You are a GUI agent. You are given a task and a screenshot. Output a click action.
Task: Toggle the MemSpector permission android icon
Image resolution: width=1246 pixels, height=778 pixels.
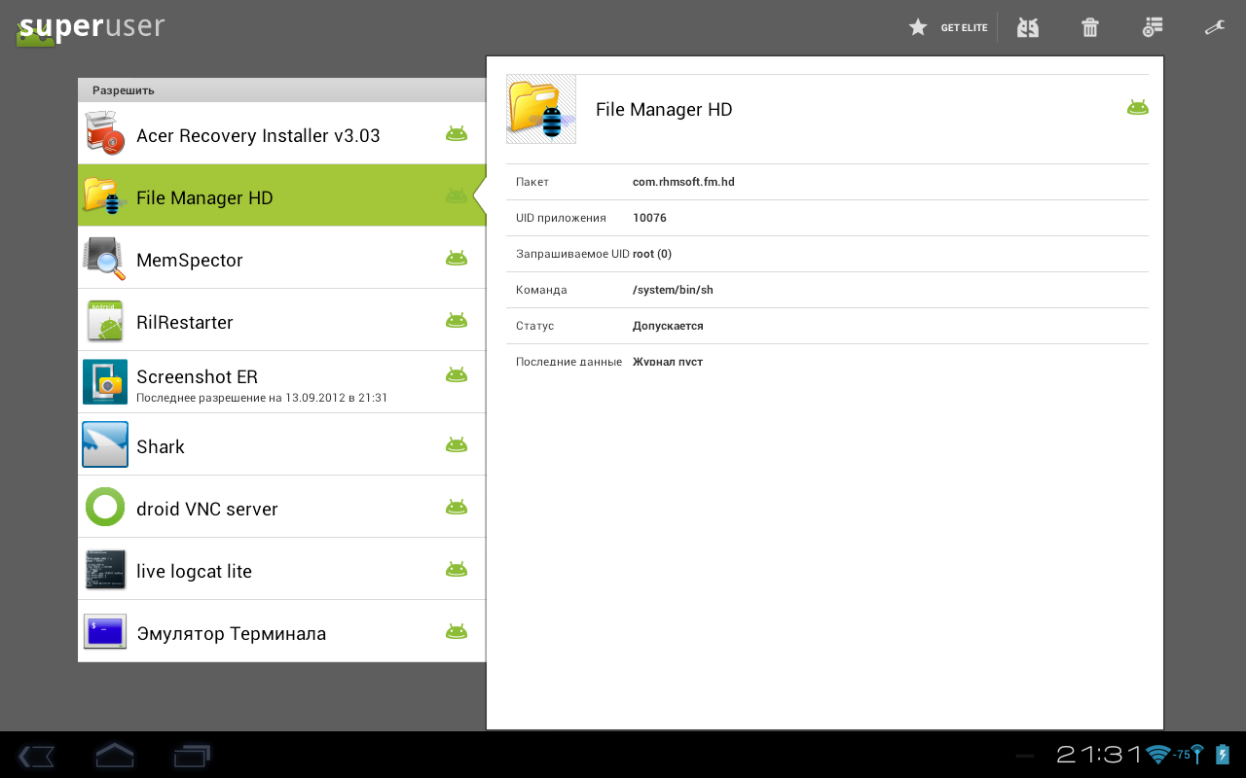click(457, 259)
